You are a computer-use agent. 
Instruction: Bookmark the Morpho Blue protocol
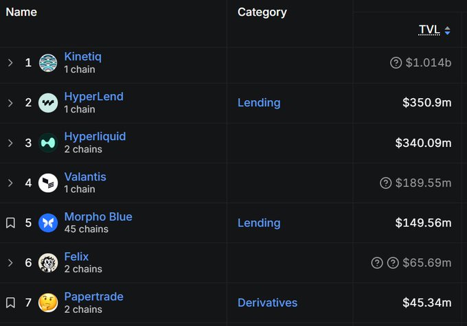(x=10, y=222)
